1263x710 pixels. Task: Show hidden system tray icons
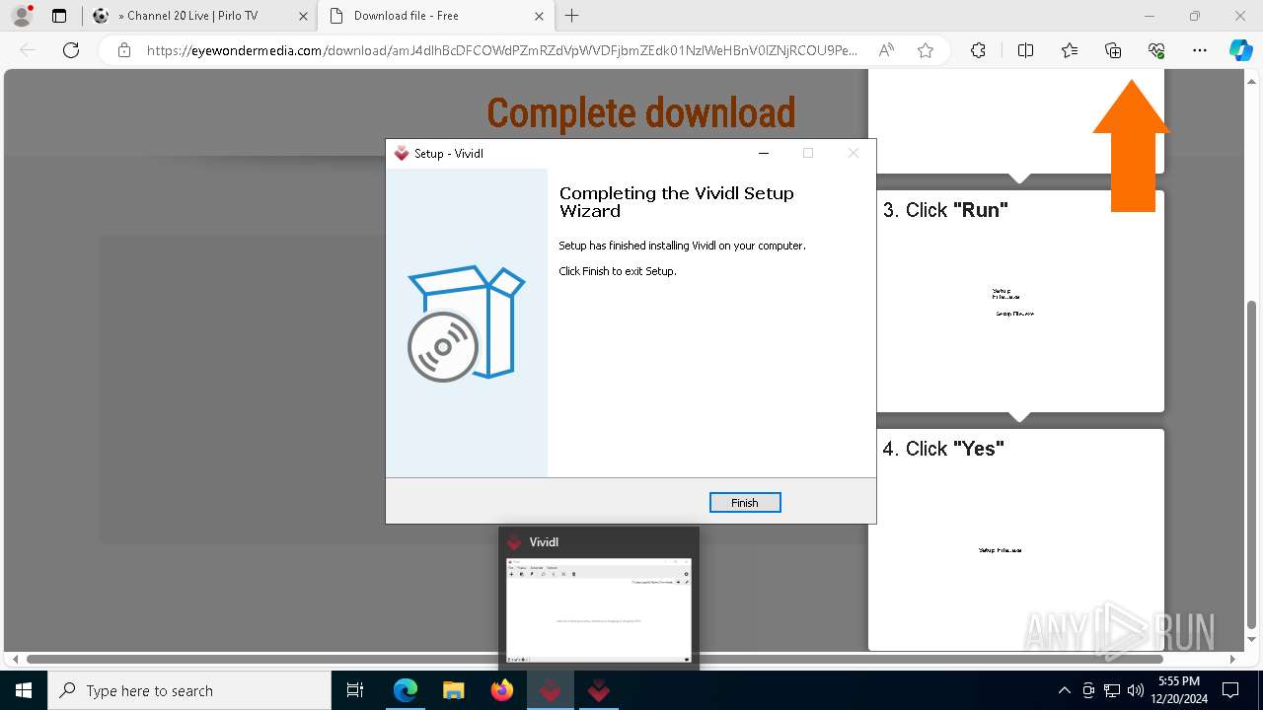(x=1064, y=690)
